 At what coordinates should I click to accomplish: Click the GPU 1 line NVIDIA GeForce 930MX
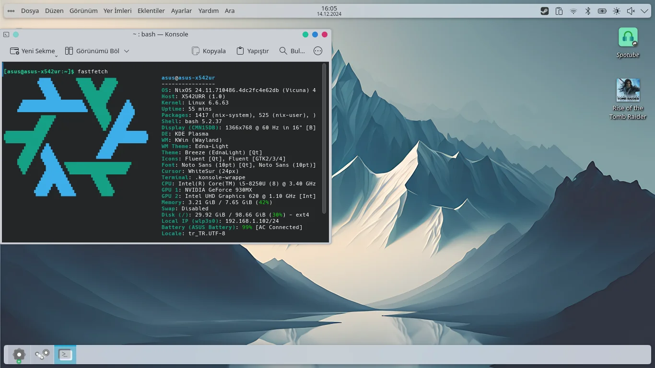(207, 190)
